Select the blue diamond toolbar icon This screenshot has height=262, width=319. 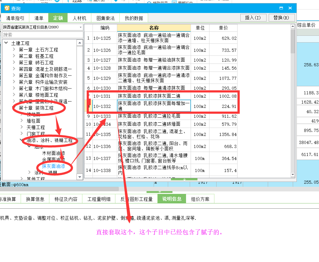(x=115, y=2)
